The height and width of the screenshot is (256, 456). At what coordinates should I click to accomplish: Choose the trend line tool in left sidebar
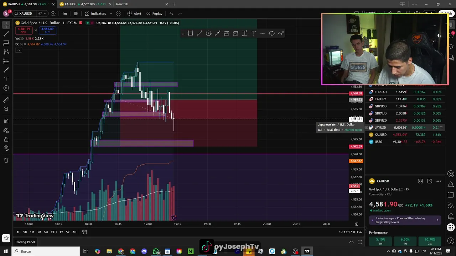pyautogui.click(x=6, y=34)
